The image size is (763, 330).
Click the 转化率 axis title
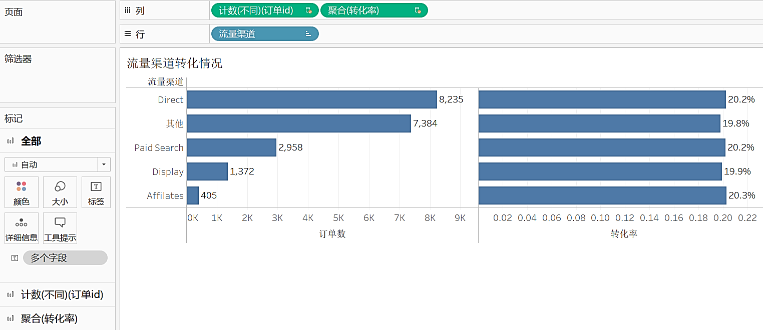pyautogui.click(x=624, y=234)
